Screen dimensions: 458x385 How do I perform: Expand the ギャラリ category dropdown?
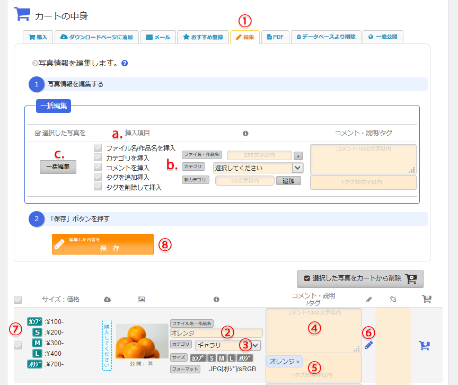coord(228,345)
